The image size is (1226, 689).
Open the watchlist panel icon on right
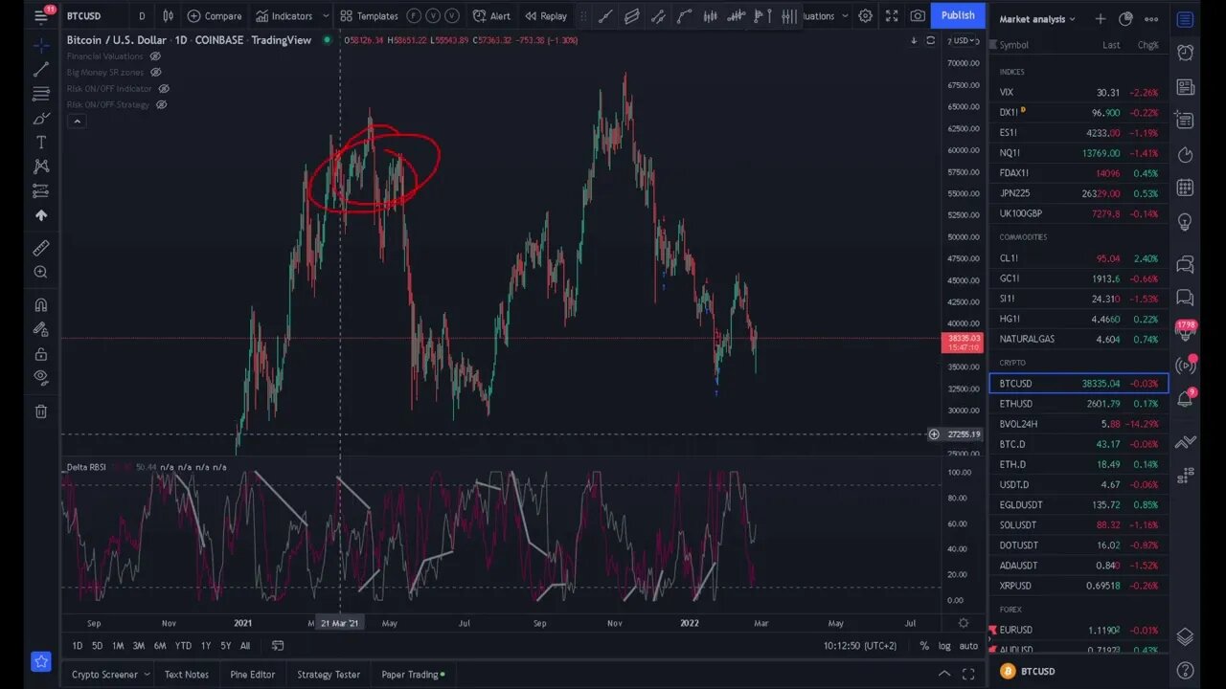click(x=1185, y=19)
